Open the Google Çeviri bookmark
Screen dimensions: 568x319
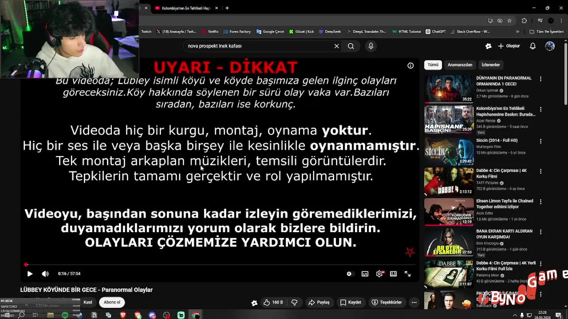tap(270, 32)
